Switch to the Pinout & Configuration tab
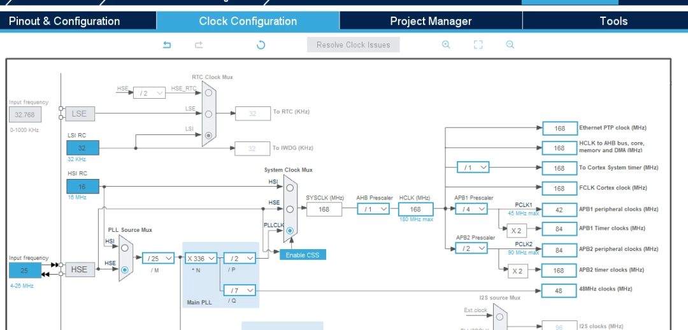This screenshot has width=688, height=330. tap(64, 21)
